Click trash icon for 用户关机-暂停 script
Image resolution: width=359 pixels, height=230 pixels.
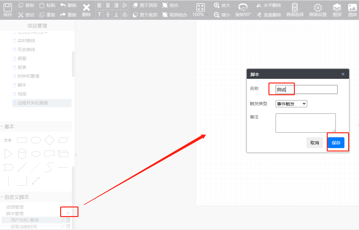tap(69, 220)
